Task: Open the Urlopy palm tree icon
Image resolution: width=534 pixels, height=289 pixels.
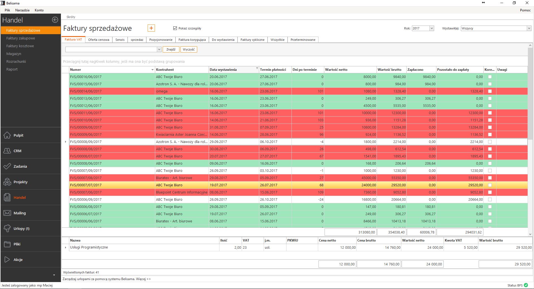Action: pos(7,228)
